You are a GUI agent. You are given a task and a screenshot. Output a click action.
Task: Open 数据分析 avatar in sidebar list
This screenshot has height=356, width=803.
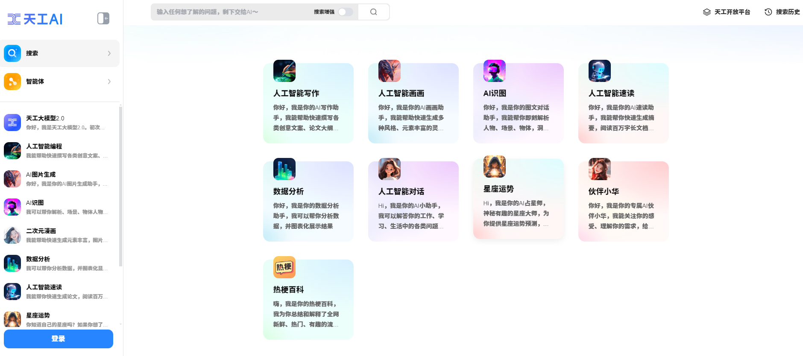pos(12,263)
